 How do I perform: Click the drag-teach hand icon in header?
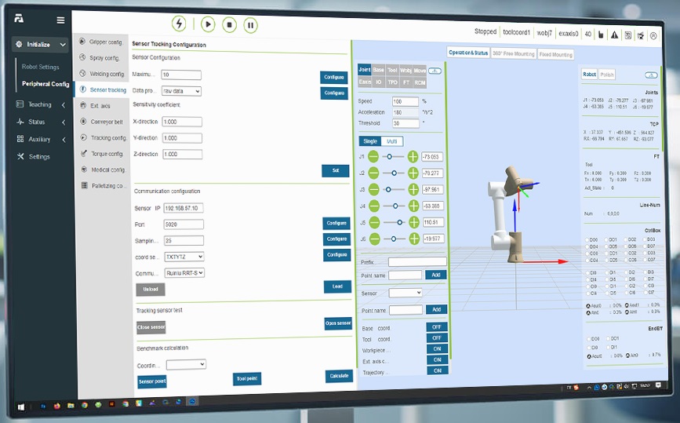click(601, 35)
